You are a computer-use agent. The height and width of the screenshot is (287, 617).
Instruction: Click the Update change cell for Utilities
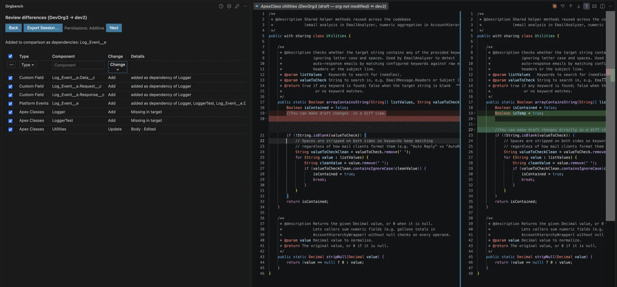pos(115,129)
